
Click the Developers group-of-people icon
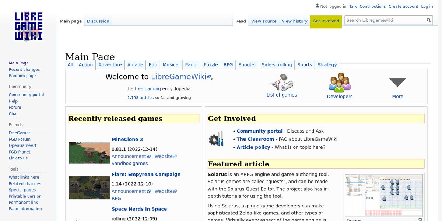[x=339, y=82]
